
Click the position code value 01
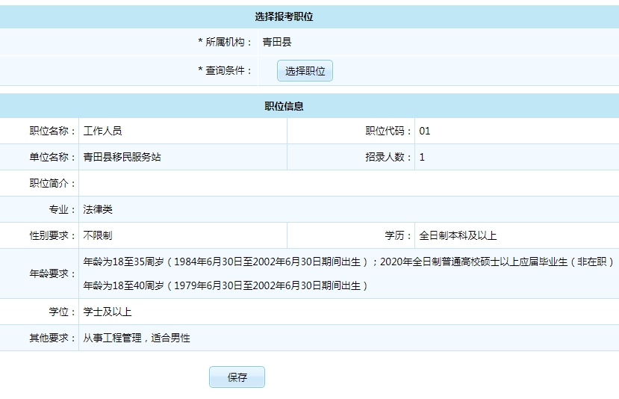click(x=425, y=131)
